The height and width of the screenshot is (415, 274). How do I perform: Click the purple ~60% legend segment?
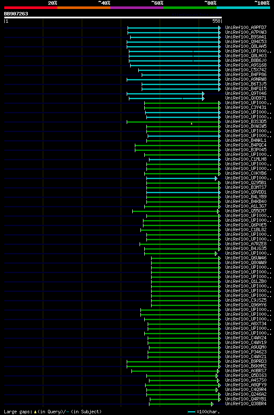tap(137, 8)
